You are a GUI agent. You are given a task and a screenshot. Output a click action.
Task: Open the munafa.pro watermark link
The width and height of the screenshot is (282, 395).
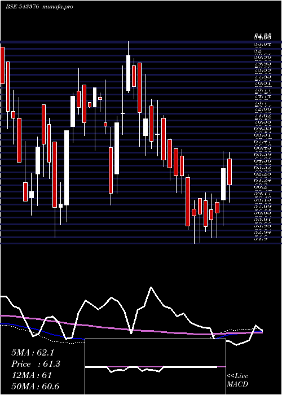point(58,7)
